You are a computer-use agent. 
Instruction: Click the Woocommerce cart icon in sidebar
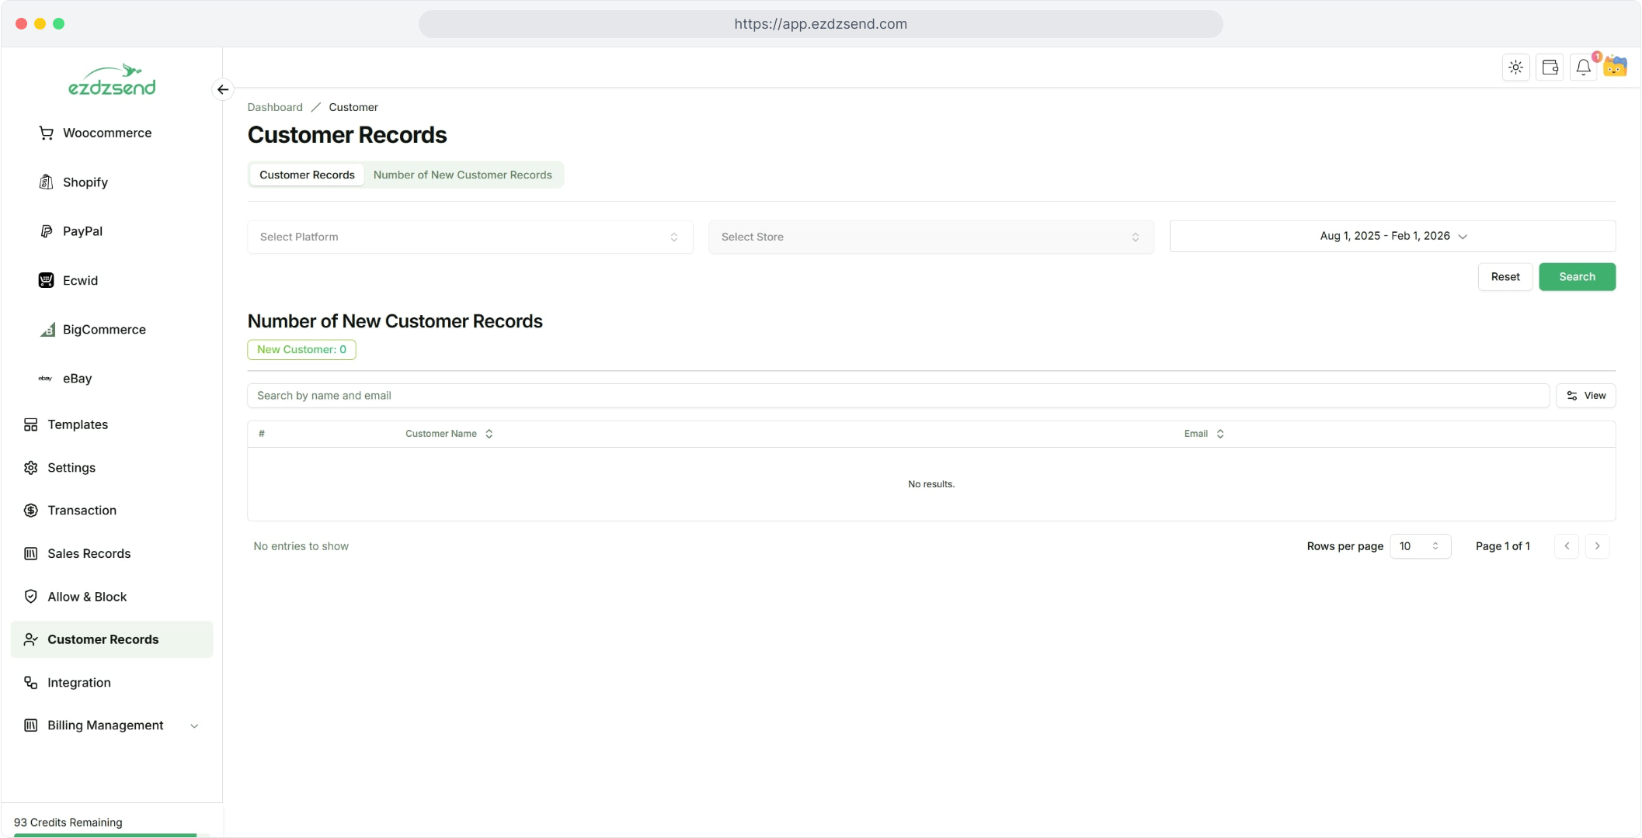click(x=46, y=133)
